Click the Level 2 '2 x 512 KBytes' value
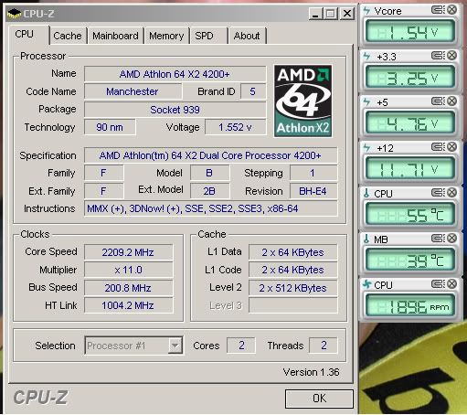467x415 pixels. pos(292,288)
